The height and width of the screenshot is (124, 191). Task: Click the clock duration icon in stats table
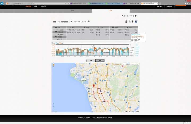pyautogui.click(x=56, y=32)
